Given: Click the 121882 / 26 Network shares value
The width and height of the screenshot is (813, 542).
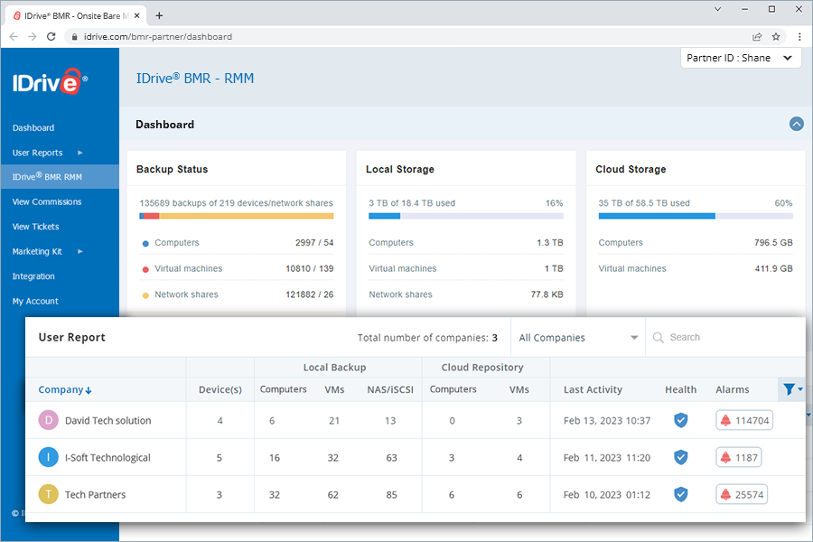Looking at the screenshot, I should (x=310, y=294).
